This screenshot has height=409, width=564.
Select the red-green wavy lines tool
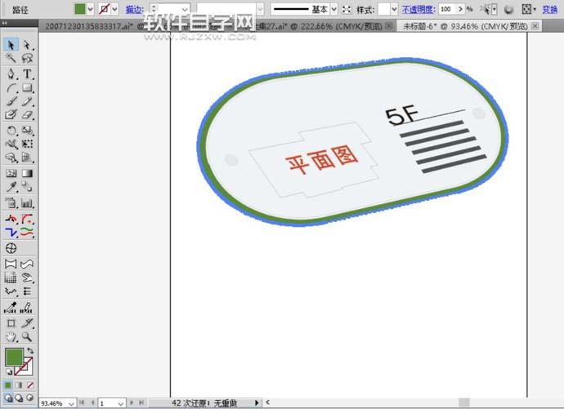[27, 233]
